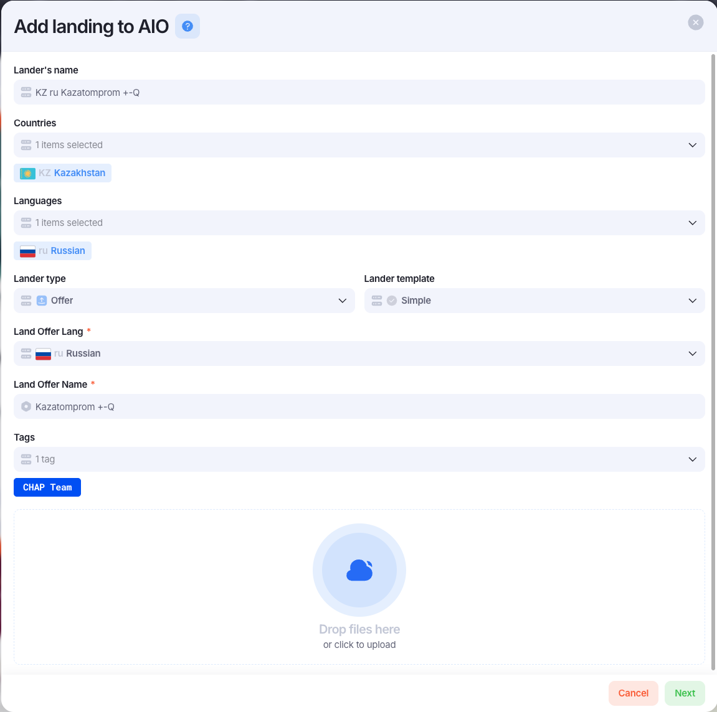Click the dialog's vertical scrollbar
Screen dimensions: 717x712
pos(713,362)
